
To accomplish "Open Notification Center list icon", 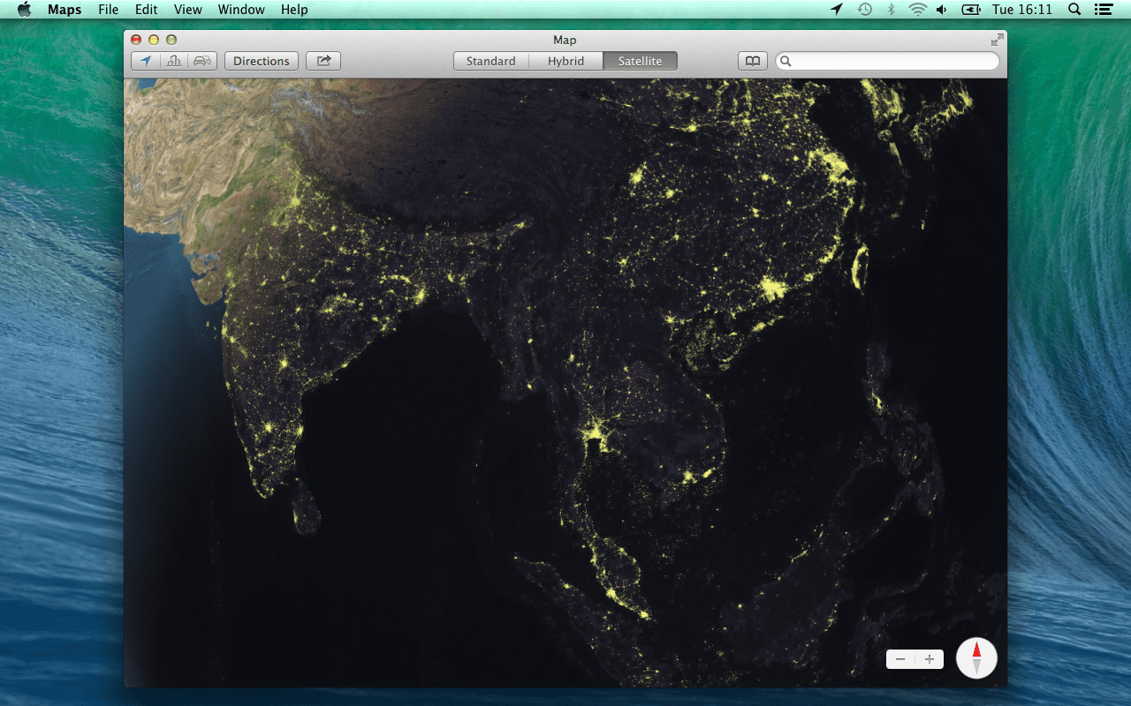I will pyautogui.click(x=1103, y=10).
